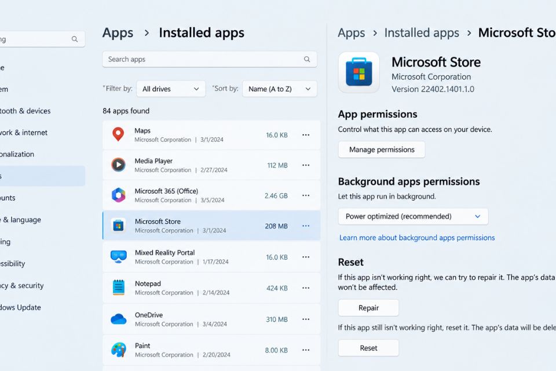Open Windows Update settings section
The width and height of the screenshot is (556, 371).
tap(20, 307)
